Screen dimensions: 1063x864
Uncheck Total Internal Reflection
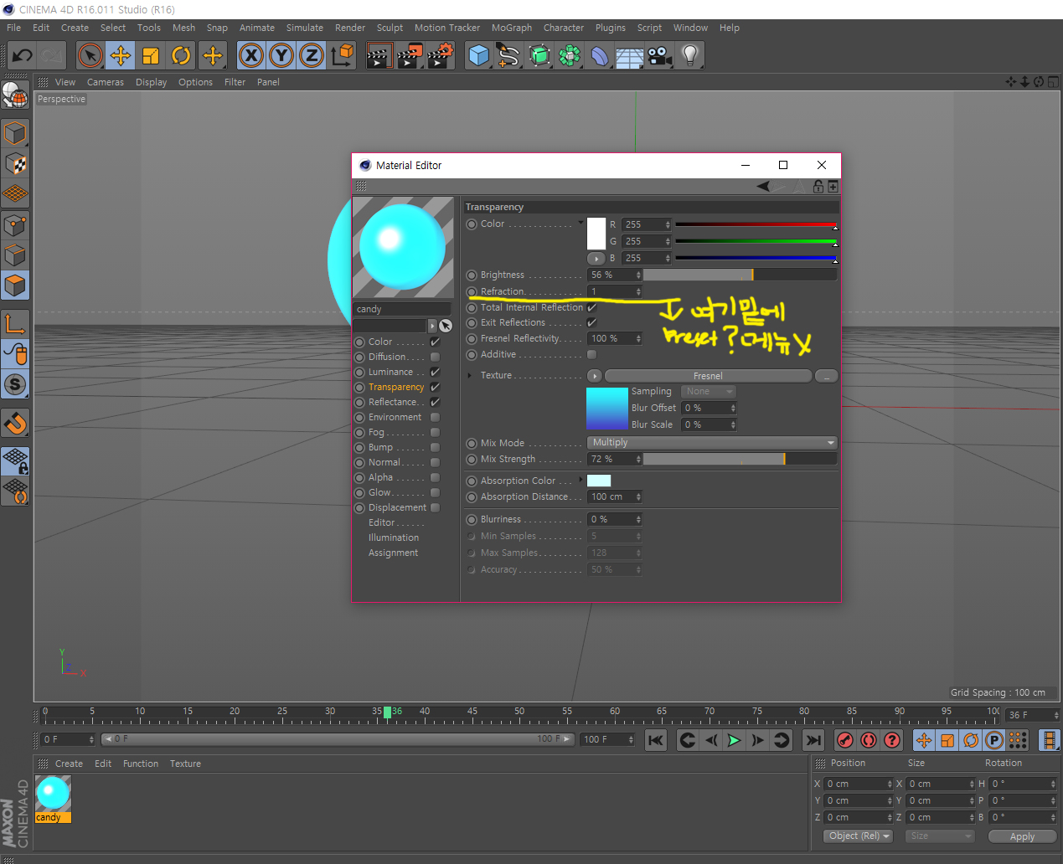[592, 307]
